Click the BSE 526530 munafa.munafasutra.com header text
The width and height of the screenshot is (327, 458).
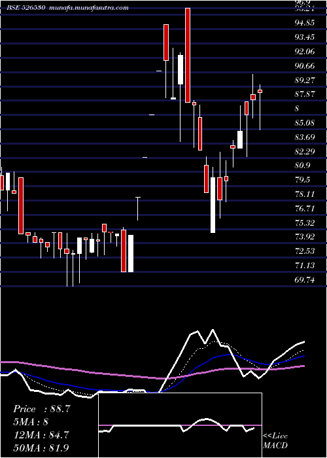68,8
